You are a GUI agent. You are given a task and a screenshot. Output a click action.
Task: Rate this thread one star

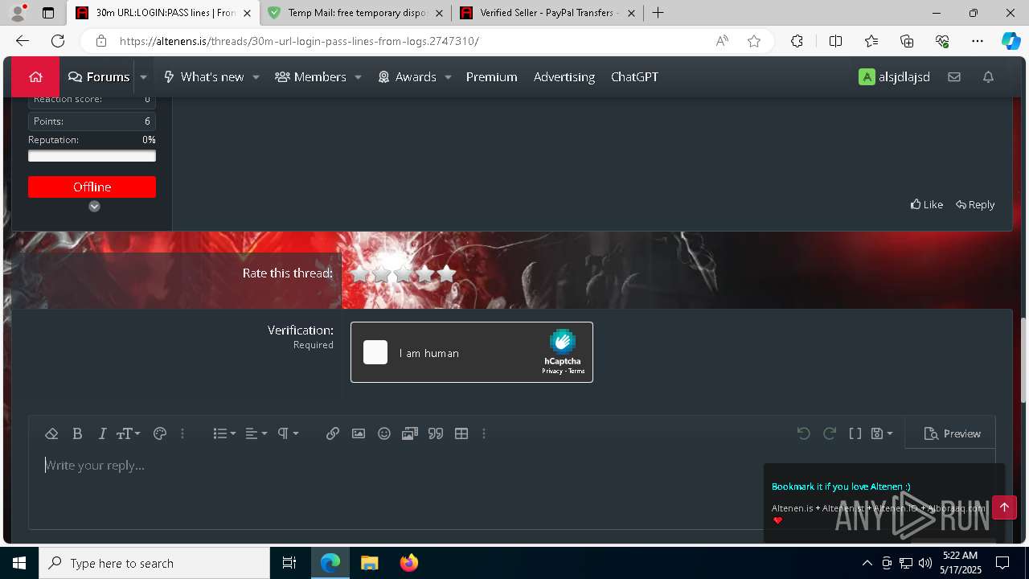point(359,273)
